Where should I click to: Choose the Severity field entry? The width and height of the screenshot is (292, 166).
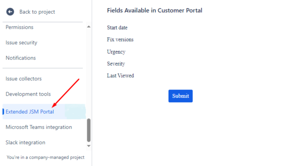pos(116,64)
